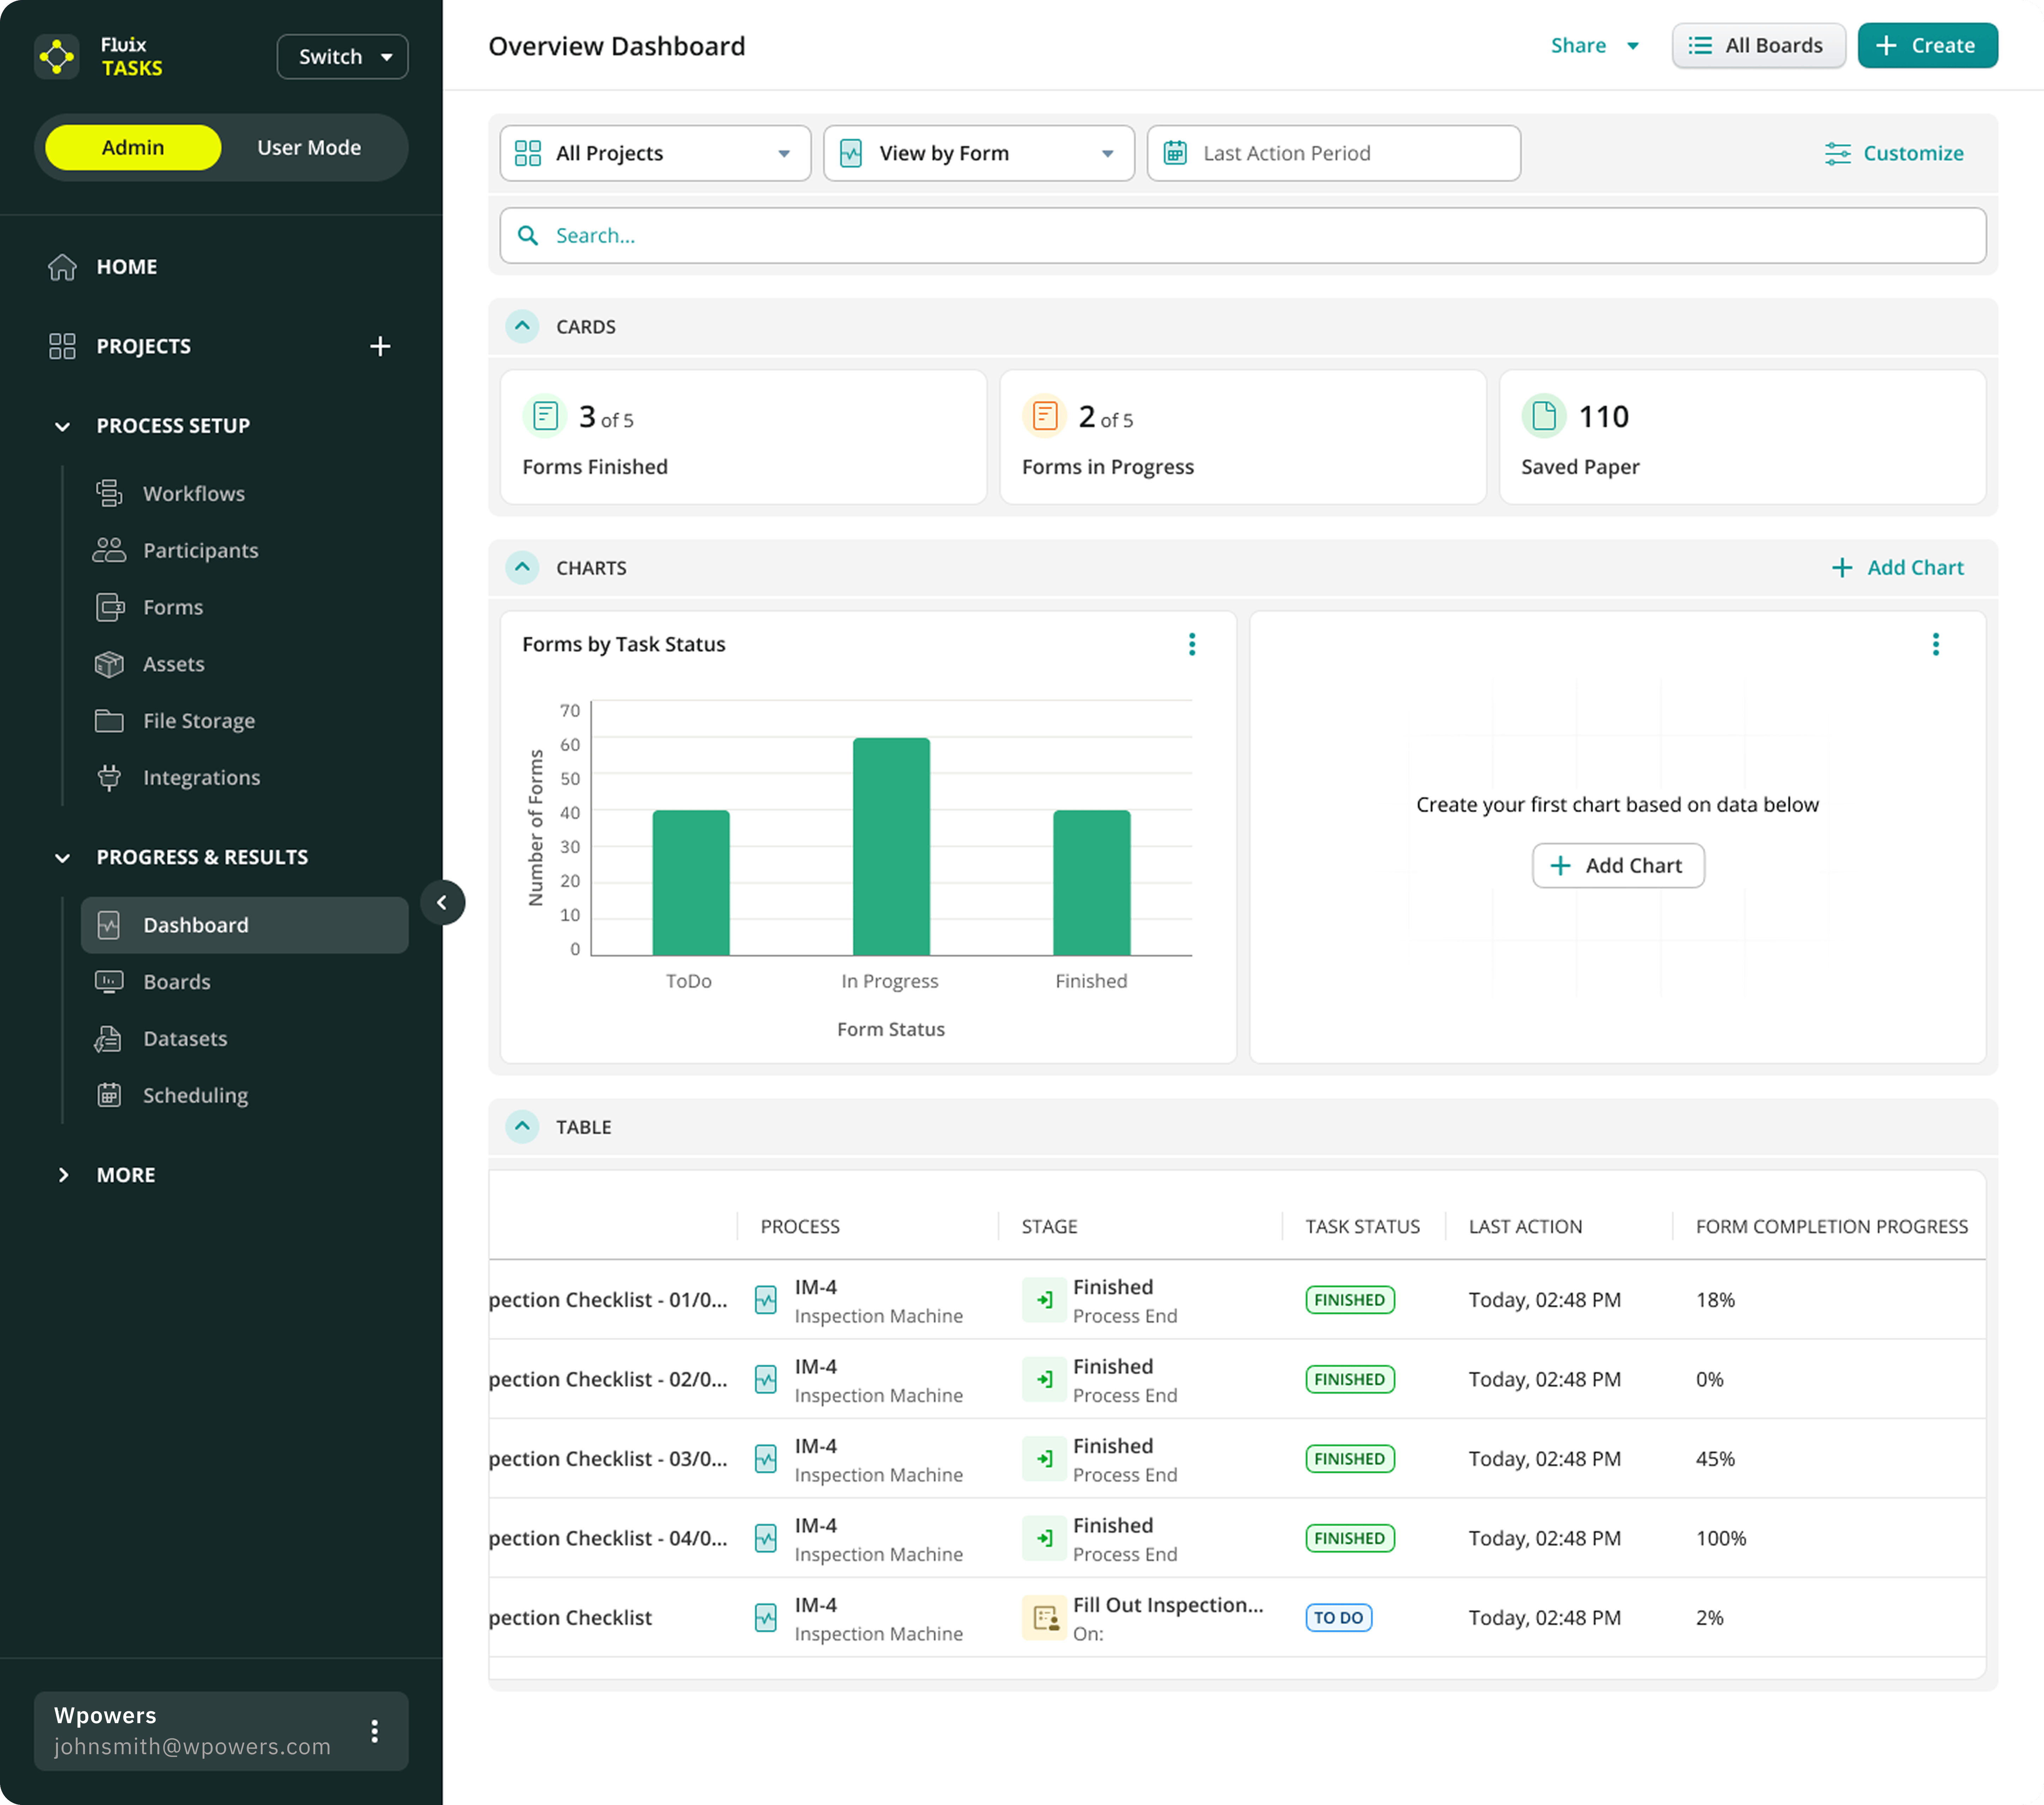
Task: Select Admin mode
Action: click(133, 147)
